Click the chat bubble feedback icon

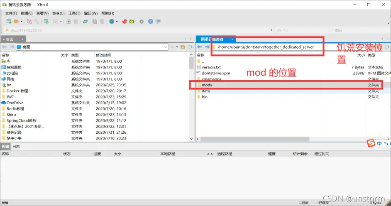[x=158, y=22]
